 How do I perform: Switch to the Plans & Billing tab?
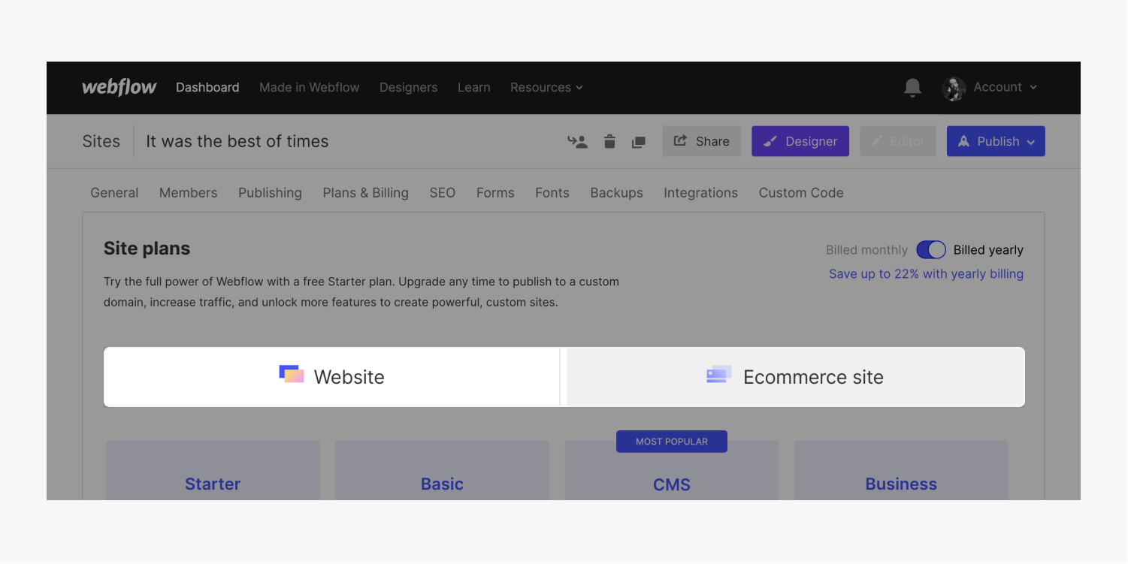click(366, 193)
